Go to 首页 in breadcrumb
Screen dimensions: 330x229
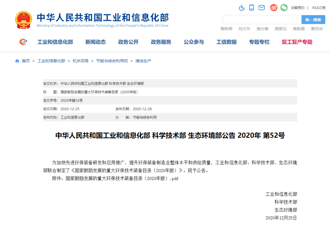26,61
